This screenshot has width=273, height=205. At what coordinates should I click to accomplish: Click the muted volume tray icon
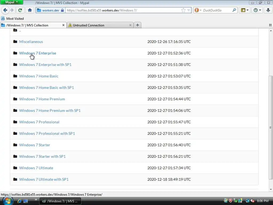[x=252, y=201]
